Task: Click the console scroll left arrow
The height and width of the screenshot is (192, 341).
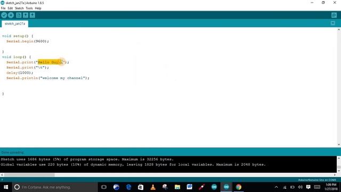Action: pyautogui.click(x=2, y=175)
